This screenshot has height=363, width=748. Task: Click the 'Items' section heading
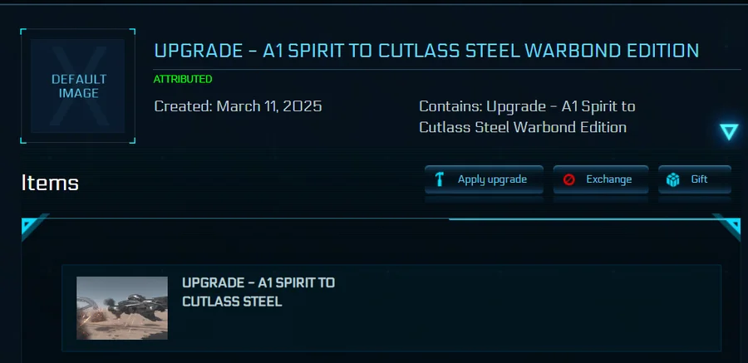pos(50,184)
